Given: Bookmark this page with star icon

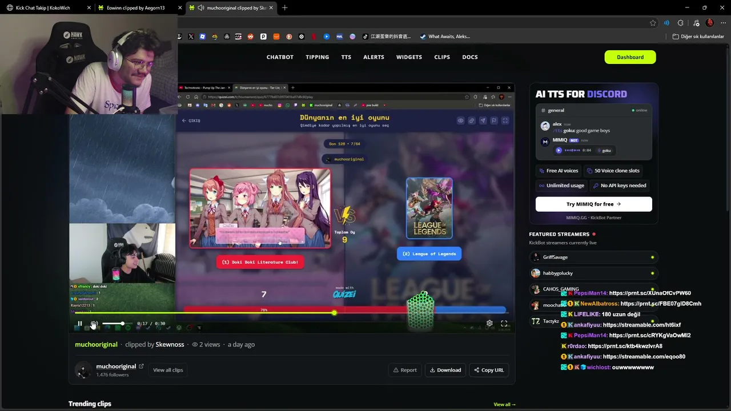Looking at the screenshot, I should coord(653,23).
